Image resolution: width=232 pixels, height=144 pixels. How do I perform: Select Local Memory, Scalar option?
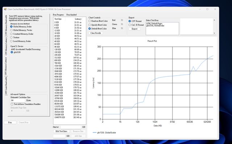[x=20, y=41]
